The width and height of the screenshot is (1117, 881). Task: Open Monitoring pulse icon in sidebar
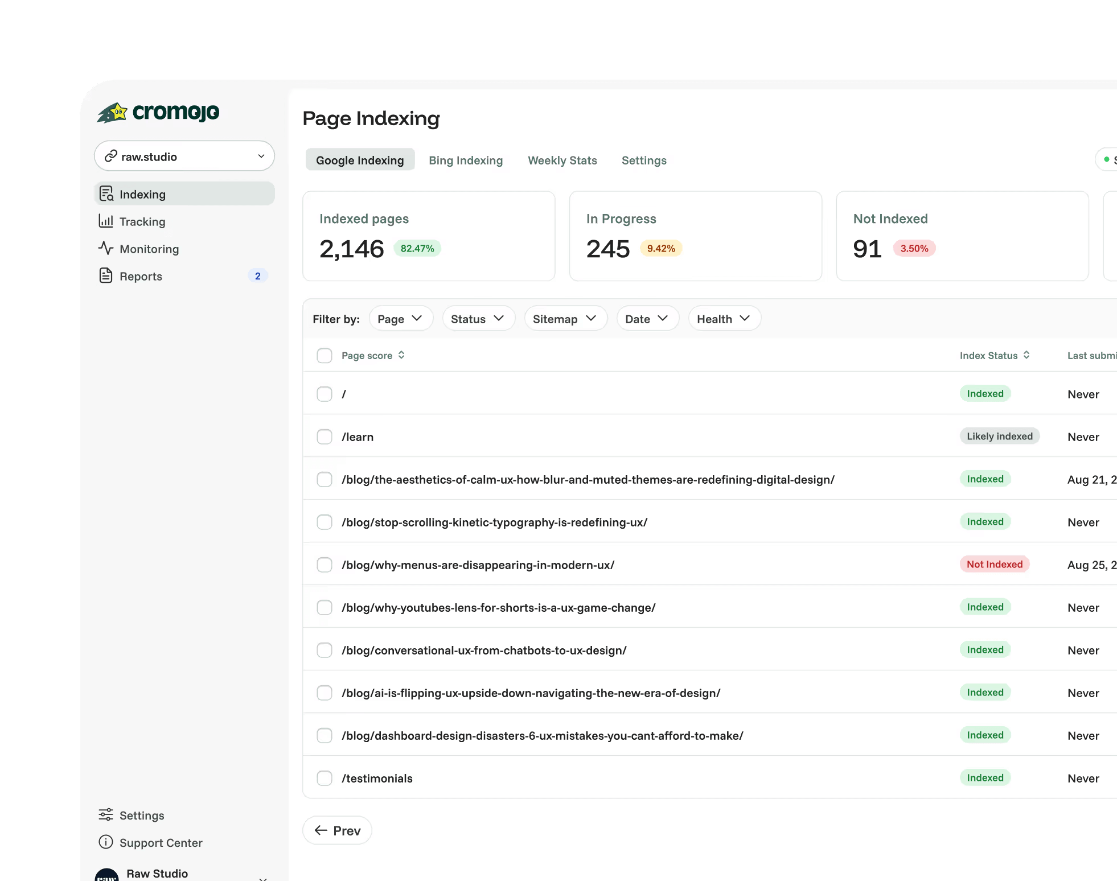tap(106, 248)
